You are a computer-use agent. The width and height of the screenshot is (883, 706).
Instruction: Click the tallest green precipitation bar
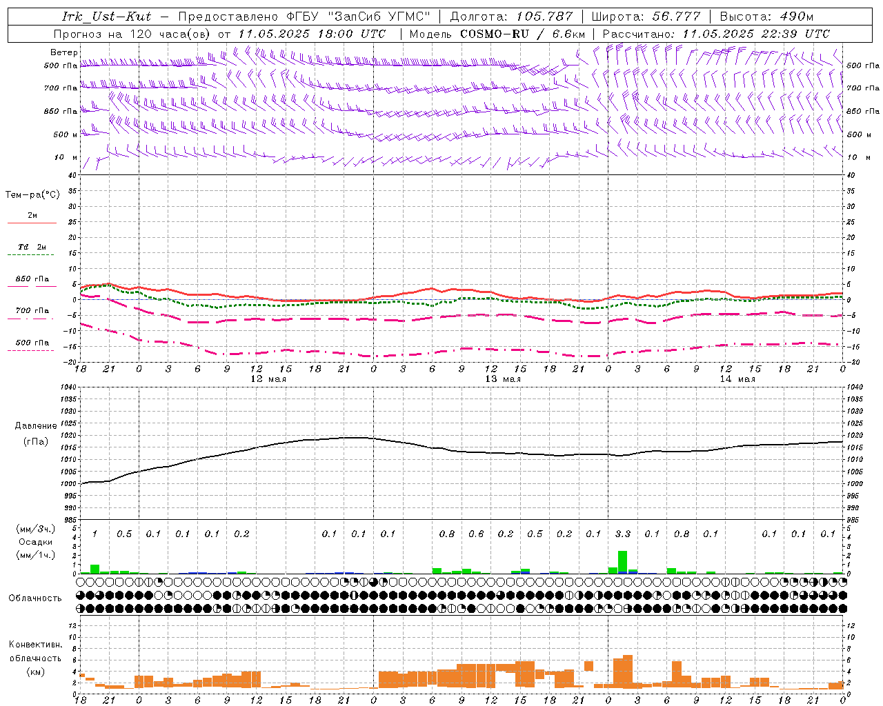[622, 562]
